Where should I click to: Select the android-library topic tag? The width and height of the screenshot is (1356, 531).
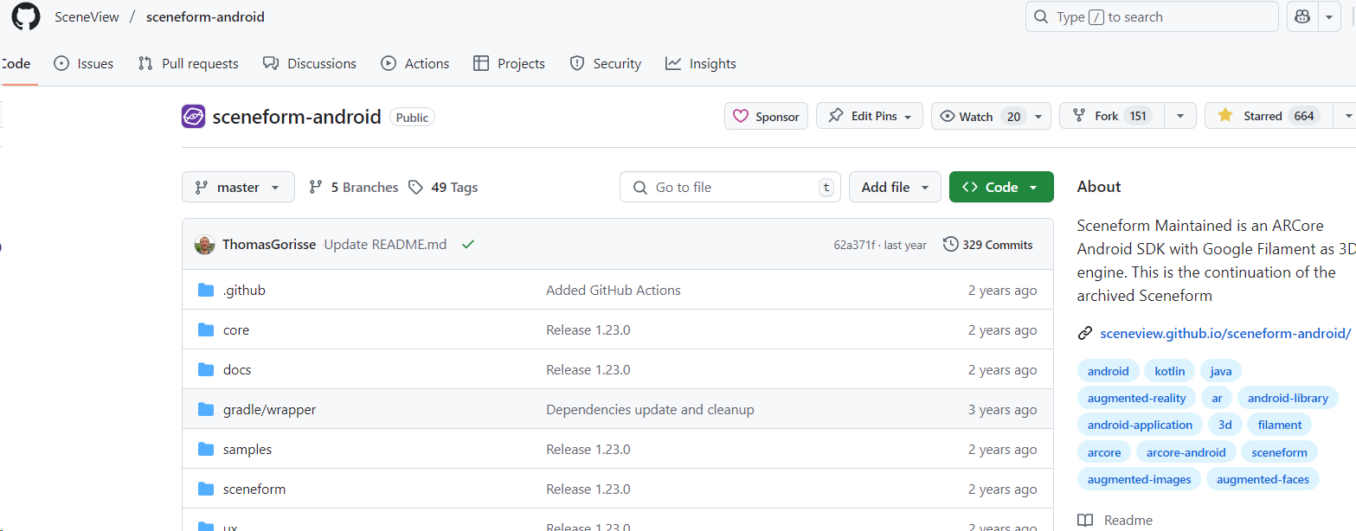tap(1288, 398)
